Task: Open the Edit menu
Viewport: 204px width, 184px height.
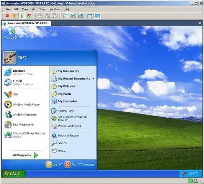Action: pos(16,9)
